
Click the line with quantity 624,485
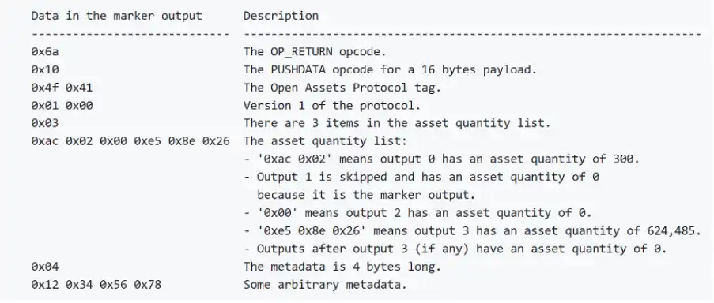[472, 230]
